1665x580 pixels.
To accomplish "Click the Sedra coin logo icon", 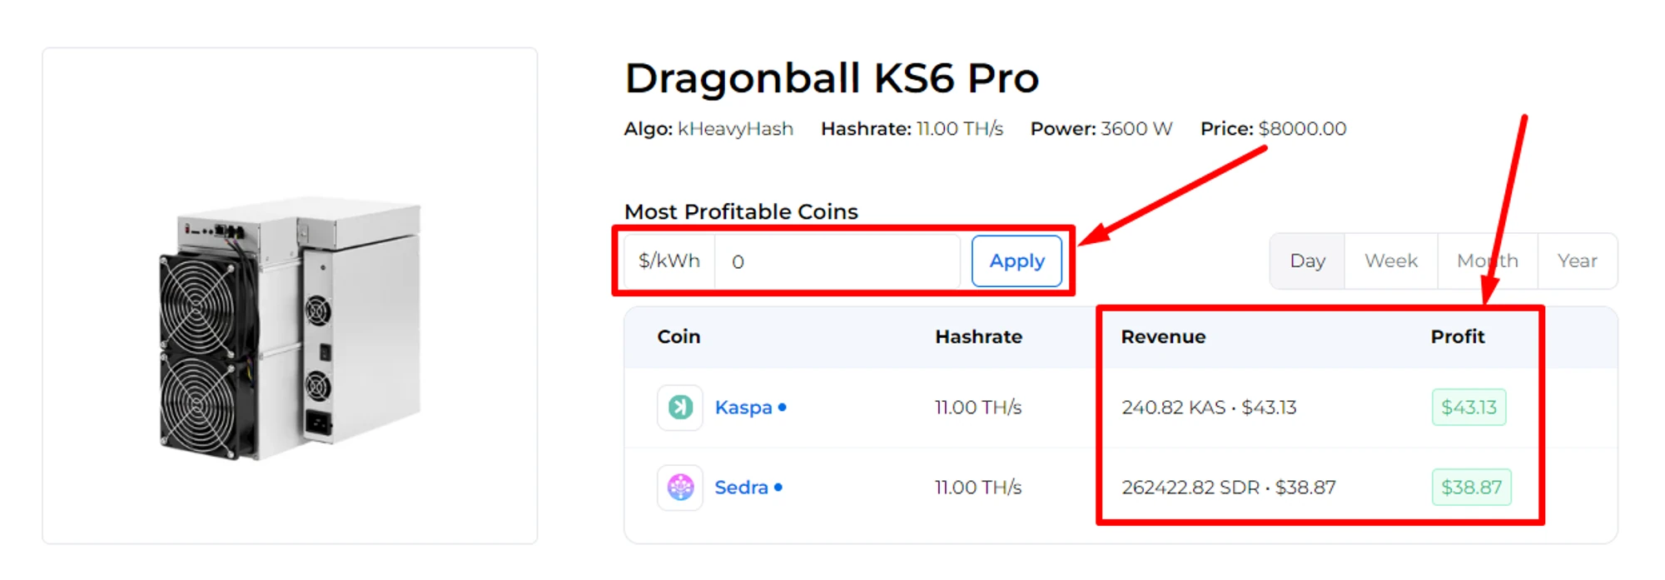I will 680,487.
